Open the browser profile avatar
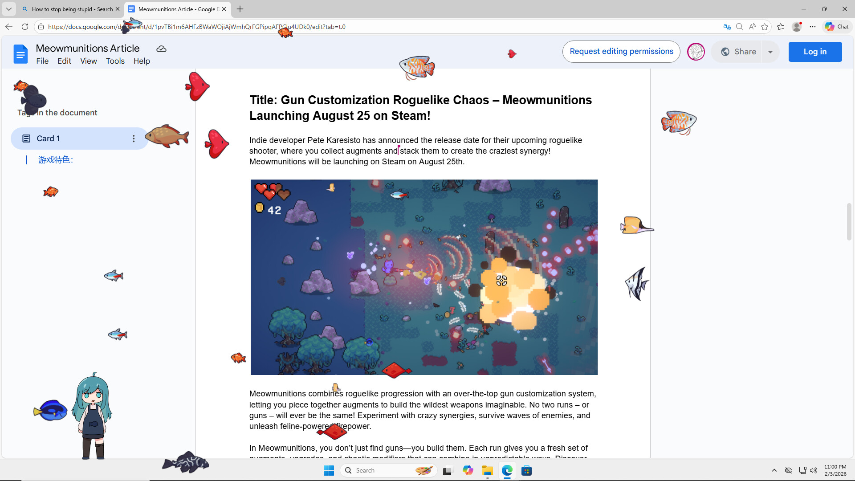The image size is (855, 481). coord(797,27)
